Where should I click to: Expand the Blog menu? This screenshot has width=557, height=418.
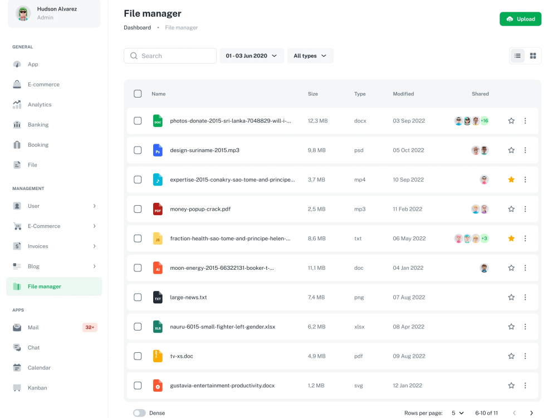coord(54,266)
